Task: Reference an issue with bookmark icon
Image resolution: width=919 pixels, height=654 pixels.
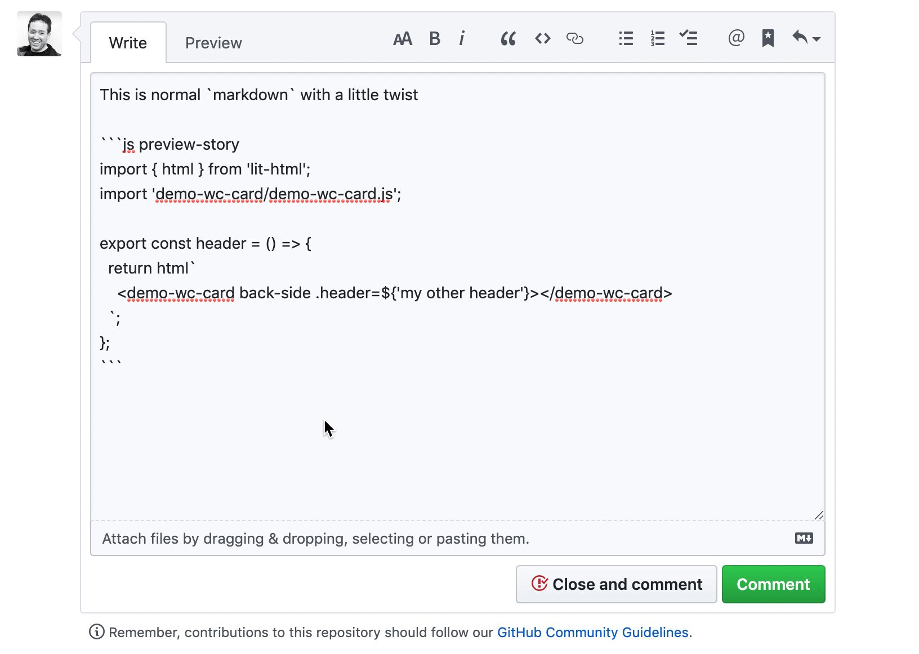Action: pos(768,38)
